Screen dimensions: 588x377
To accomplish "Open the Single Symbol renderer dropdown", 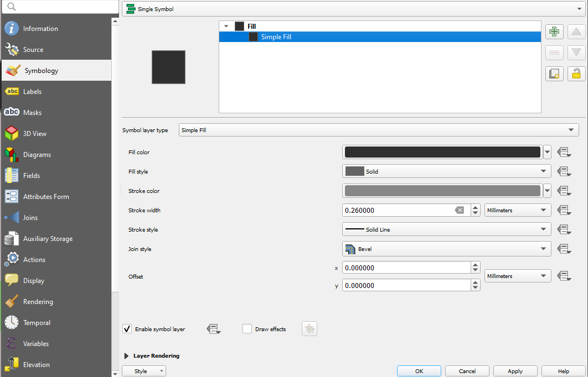I will 353,9.
